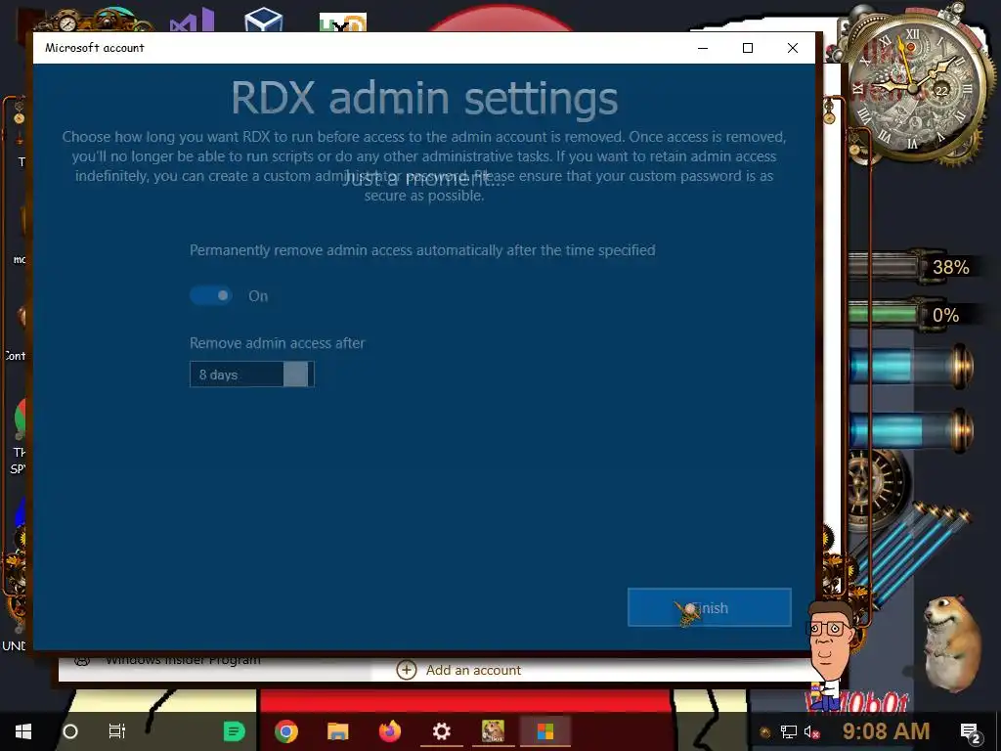The image size is (1001, 751).
Task: Open Google Chrome from the taskbar
Action: [286, 731]
